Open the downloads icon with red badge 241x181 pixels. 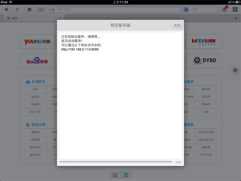pyautogui.click(x=225, y=9)
